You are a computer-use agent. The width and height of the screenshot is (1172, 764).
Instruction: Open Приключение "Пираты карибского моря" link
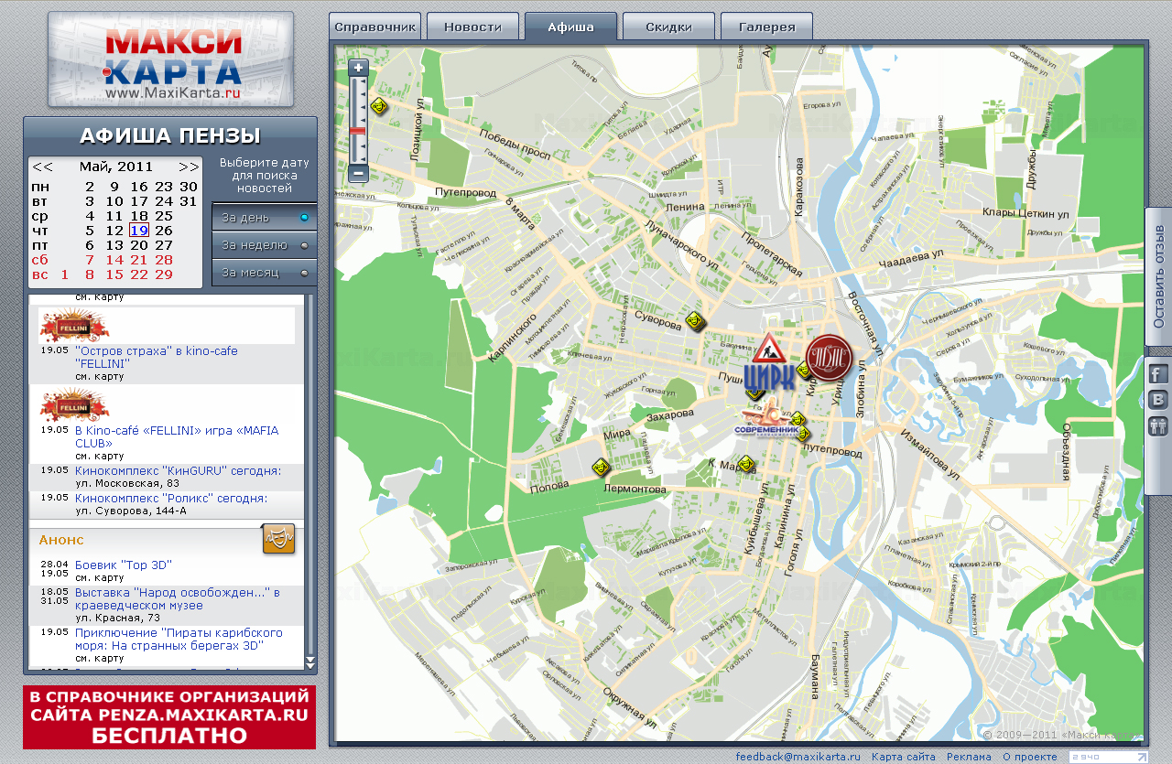179,640
